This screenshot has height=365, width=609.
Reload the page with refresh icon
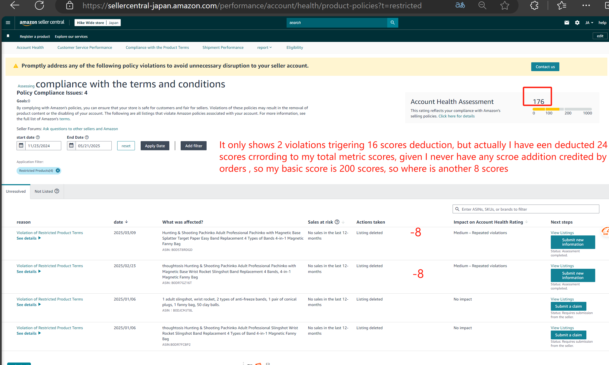coord(39,5)
